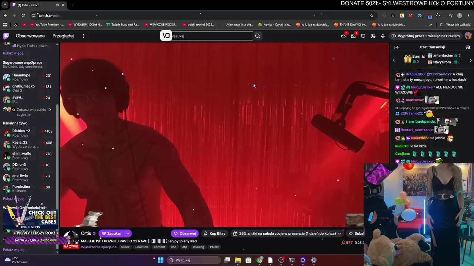Open the chat community users icon

[x=468, y=47]
